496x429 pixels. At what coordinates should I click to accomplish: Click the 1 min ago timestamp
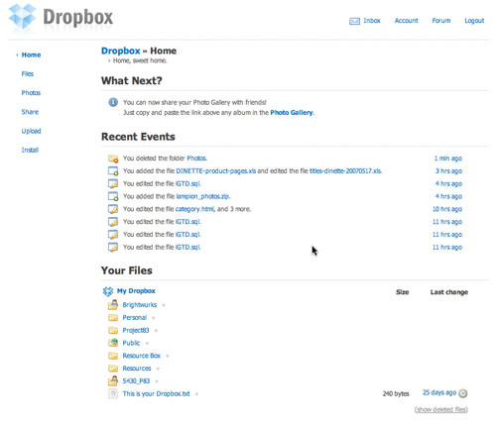point(448,159)
